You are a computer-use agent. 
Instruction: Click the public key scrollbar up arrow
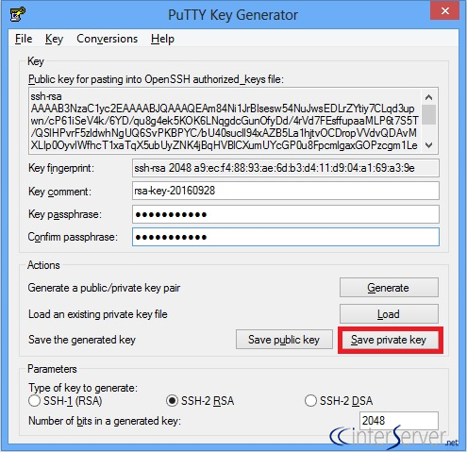tap(429, 97)
